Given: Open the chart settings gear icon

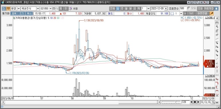Looking at the screenshot, I should 216,9.
